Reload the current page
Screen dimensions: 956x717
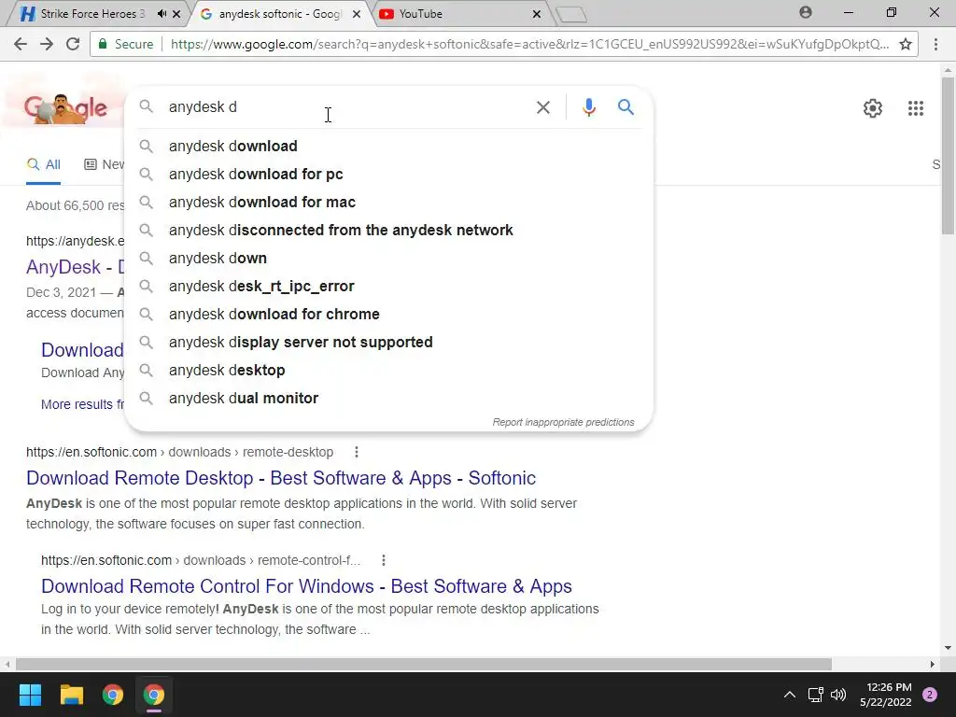pyautogui.click(x=73, y=44)
